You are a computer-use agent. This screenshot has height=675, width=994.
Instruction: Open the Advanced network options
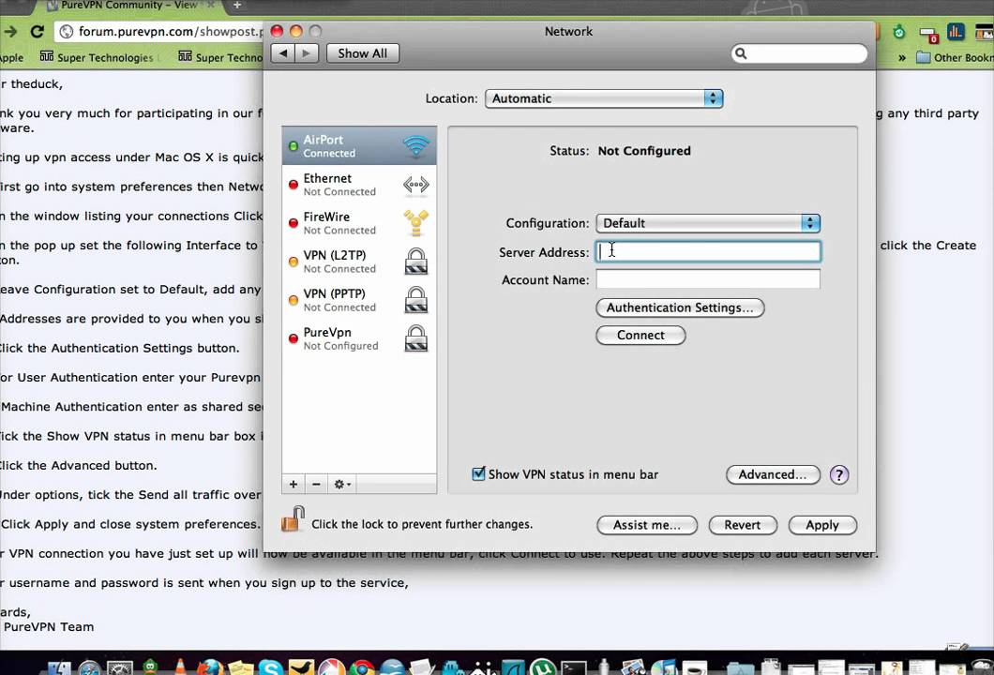click(773, 474)
